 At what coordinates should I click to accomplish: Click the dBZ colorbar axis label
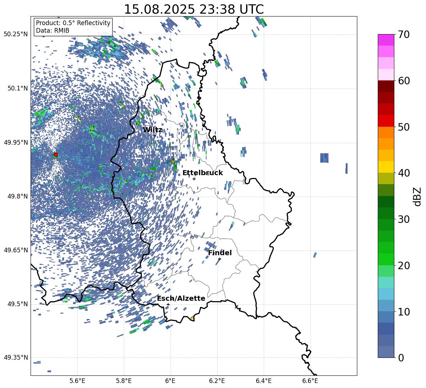click(417, 196)
